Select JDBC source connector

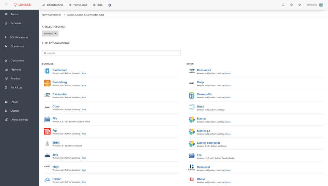coord(56,143)
